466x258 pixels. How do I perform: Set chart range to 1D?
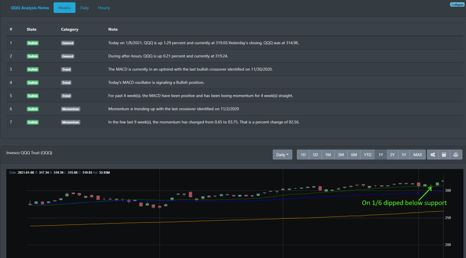(x=303, y=155)
